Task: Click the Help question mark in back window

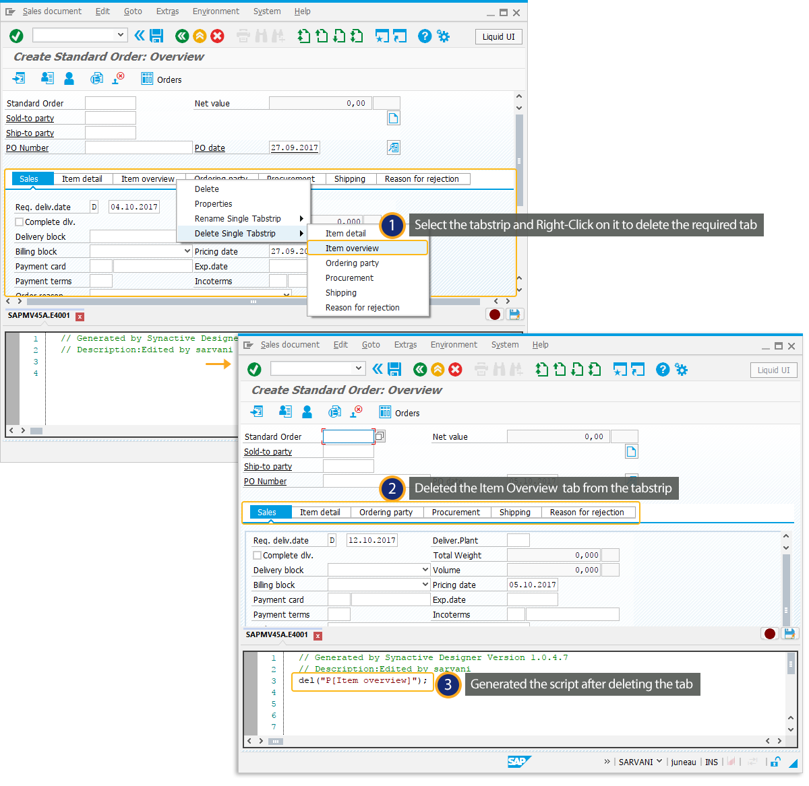Action: [425, 36]
